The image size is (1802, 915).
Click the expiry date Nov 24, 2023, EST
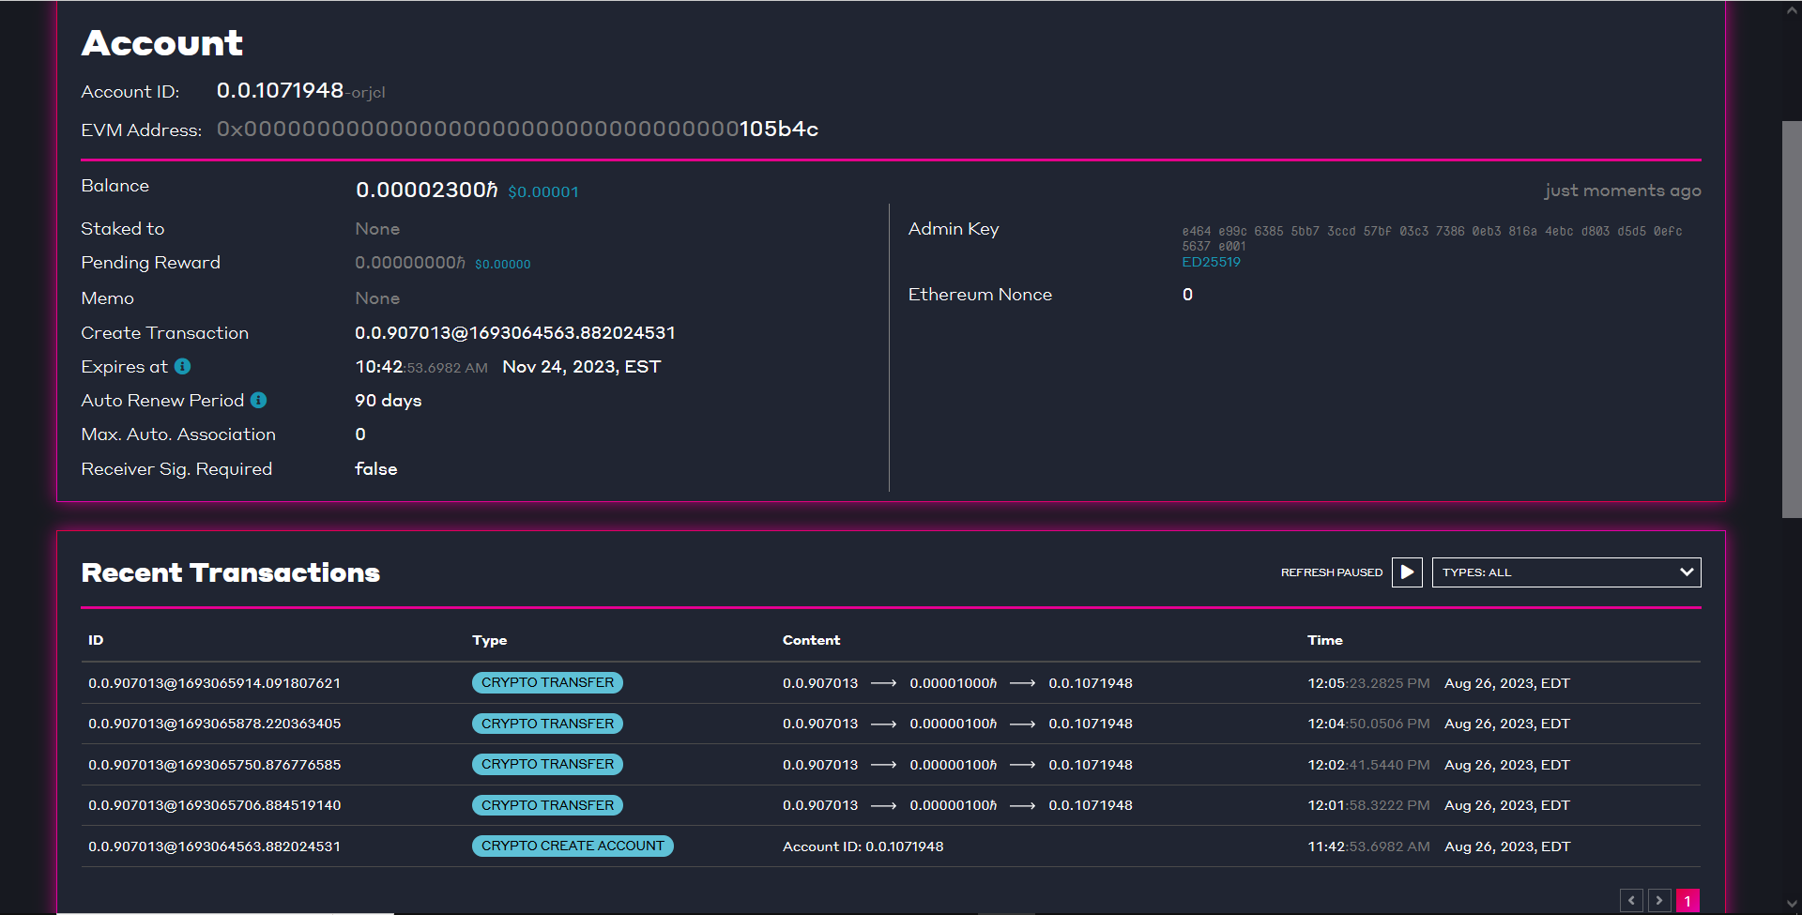582,367
